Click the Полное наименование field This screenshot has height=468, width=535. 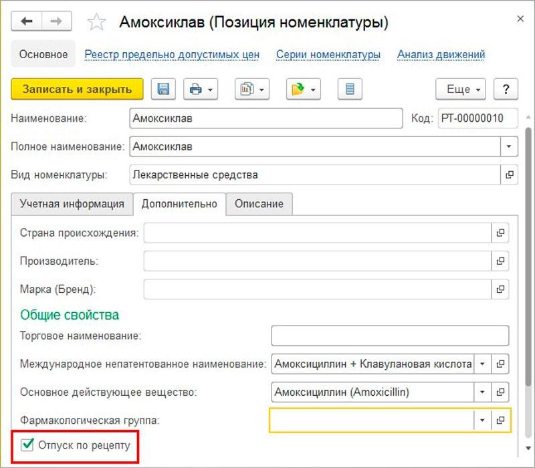(x=315, y=146)
